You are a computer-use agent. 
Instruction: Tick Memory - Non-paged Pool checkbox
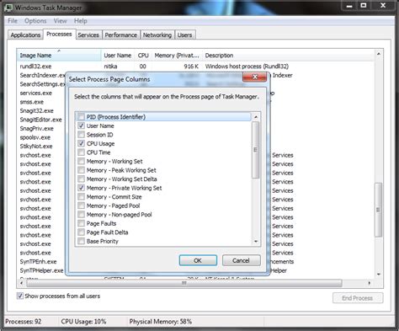click(81, 215)
